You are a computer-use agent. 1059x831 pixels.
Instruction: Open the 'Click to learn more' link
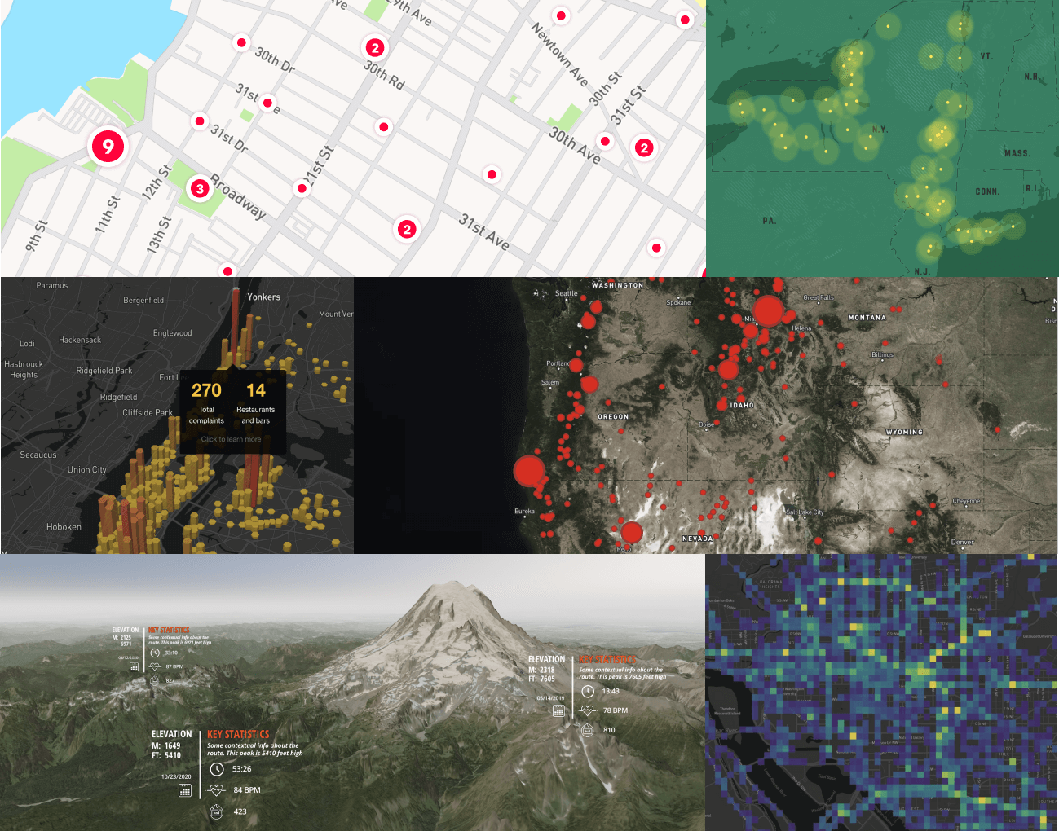(232, 439)
